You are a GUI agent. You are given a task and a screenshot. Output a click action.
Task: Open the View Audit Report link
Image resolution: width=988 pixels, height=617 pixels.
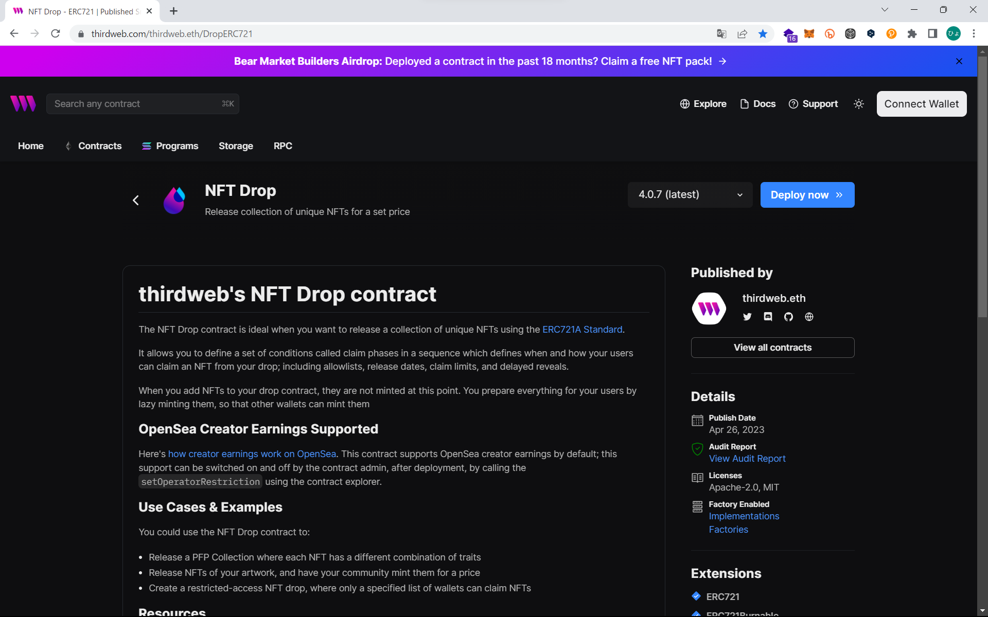click(747, 459)
